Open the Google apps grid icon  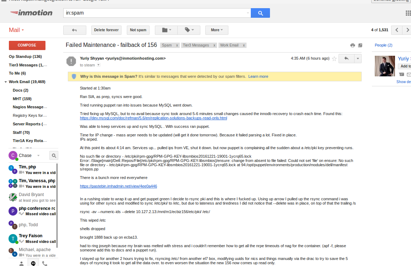click(408, 13)
